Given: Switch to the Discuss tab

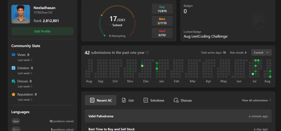Looking at the screenshot, I should [183, 100].
